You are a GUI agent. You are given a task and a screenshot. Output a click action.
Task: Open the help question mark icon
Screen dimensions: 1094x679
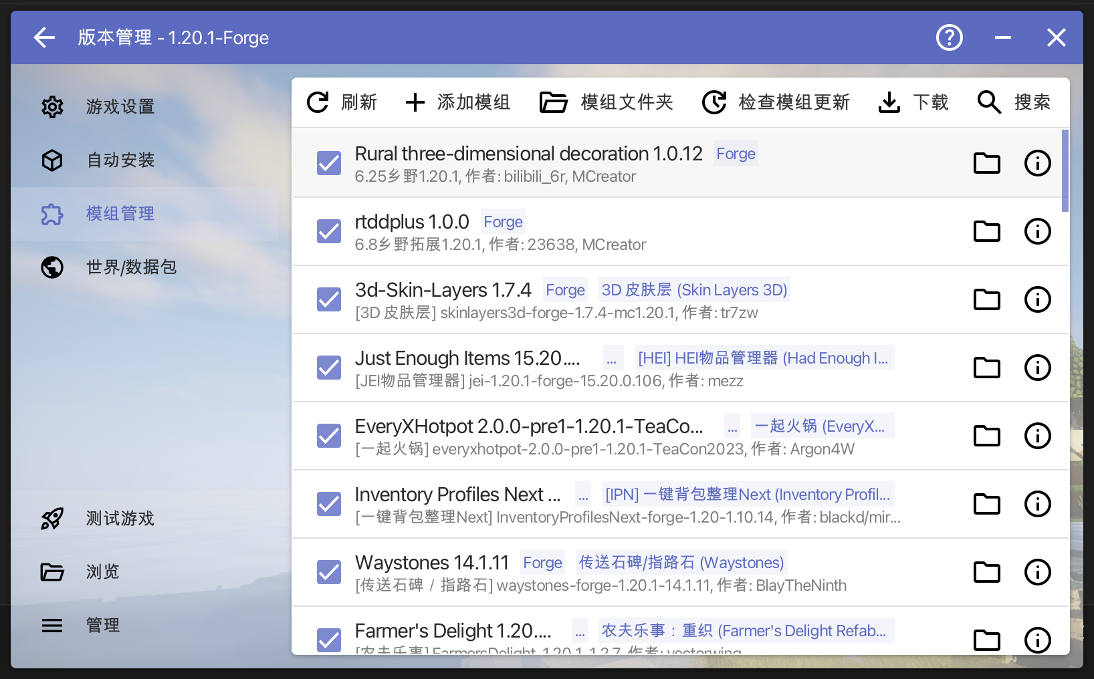pos(949,37)
